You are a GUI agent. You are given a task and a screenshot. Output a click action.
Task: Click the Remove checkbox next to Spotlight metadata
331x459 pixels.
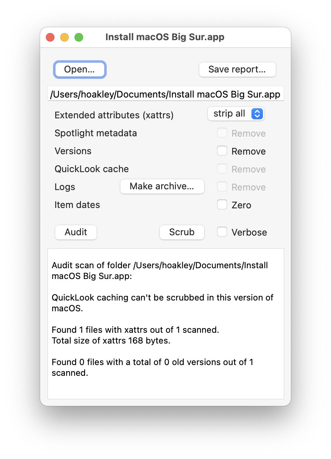[x=222, y=133]
